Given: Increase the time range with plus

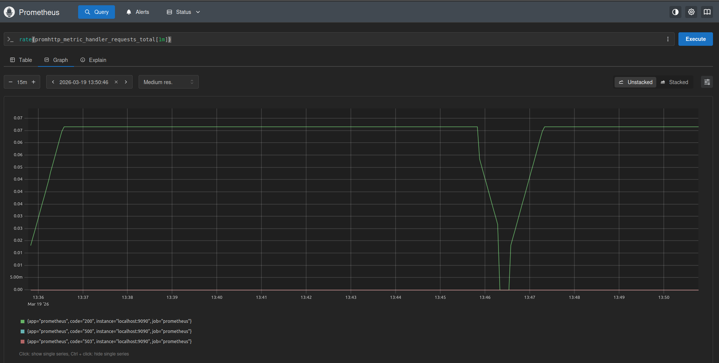Looking at the screenshot, I should [33, 82].
